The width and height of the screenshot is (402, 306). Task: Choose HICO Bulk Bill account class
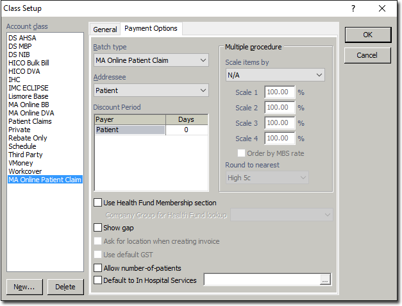[x=28, y=63]
